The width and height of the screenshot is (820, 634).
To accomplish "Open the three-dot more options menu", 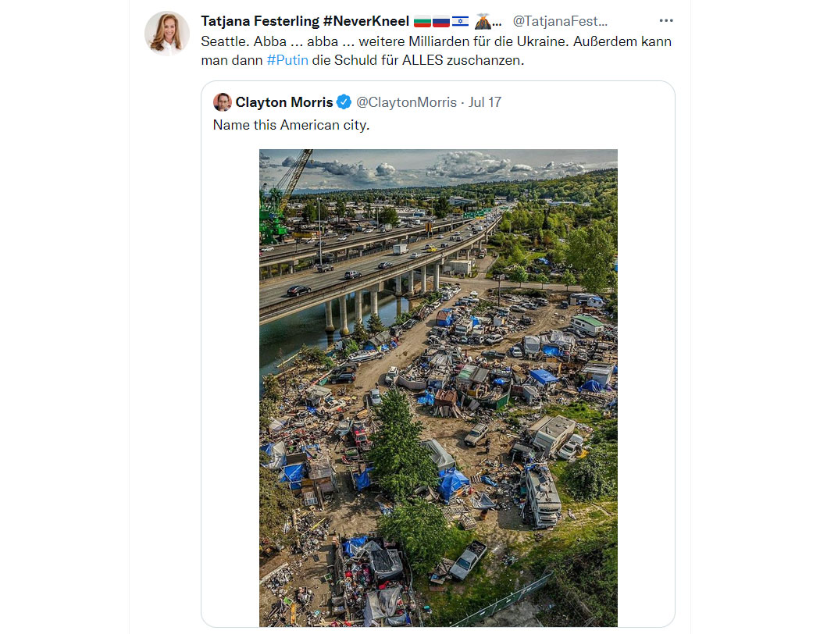I will coord(665,21).
